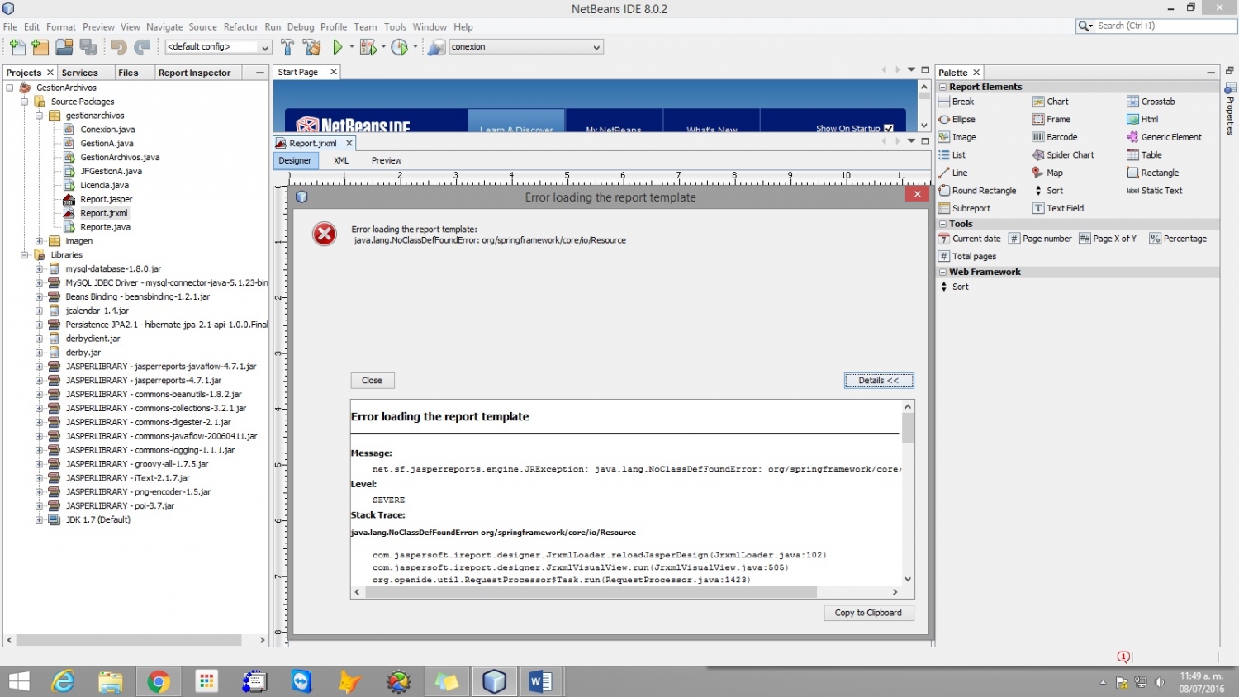Click the Open Project toolbar icon
The width and height of the screenshot is (1239, 697).
tap(64, 47)
